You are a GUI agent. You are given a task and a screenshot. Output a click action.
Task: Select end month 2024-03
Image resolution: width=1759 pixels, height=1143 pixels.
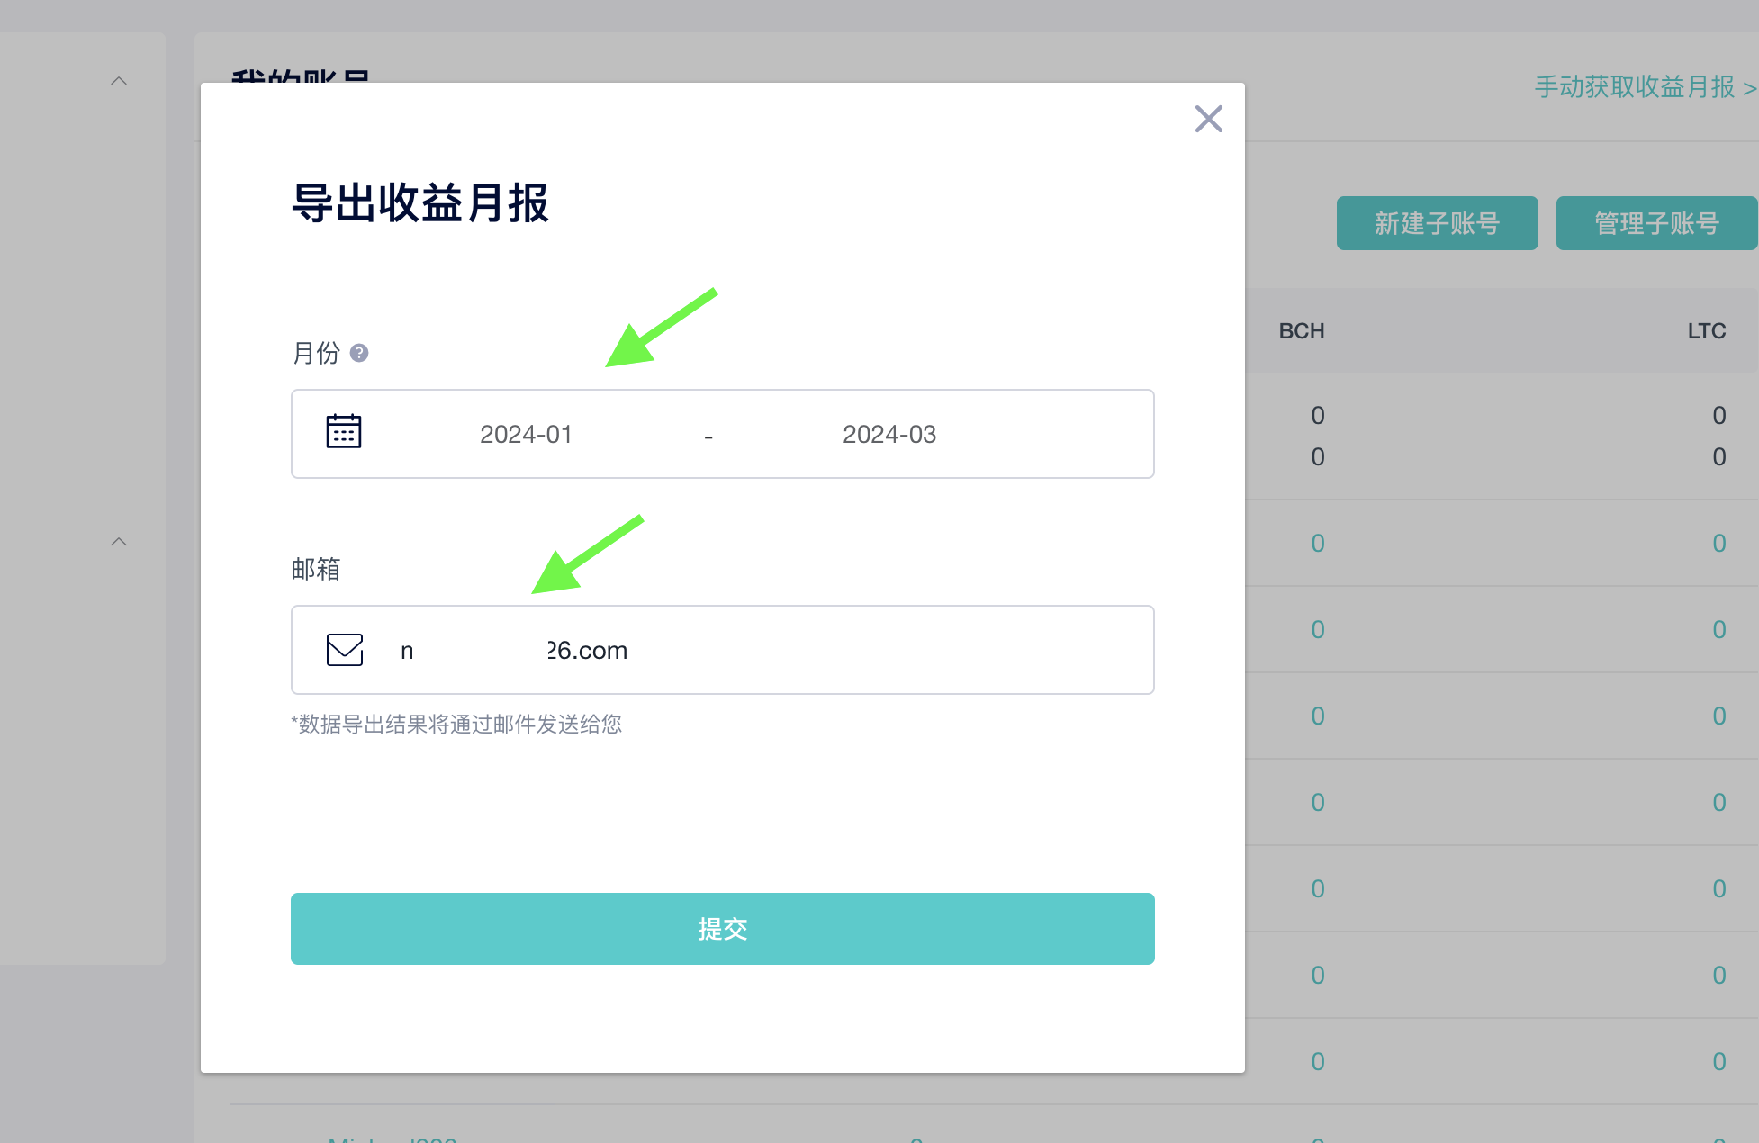(x=889, y=435)
